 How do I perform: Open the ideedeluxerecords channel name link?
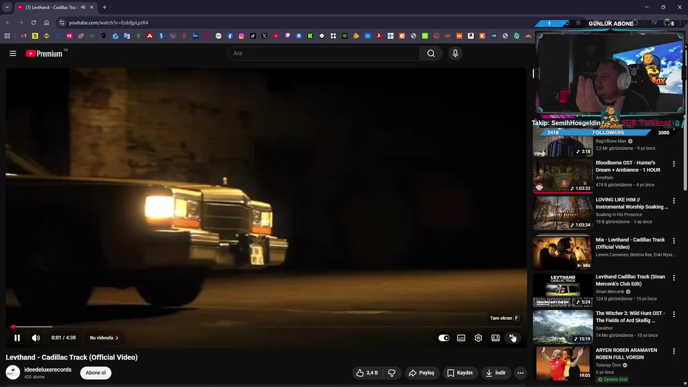coord(48,370)
